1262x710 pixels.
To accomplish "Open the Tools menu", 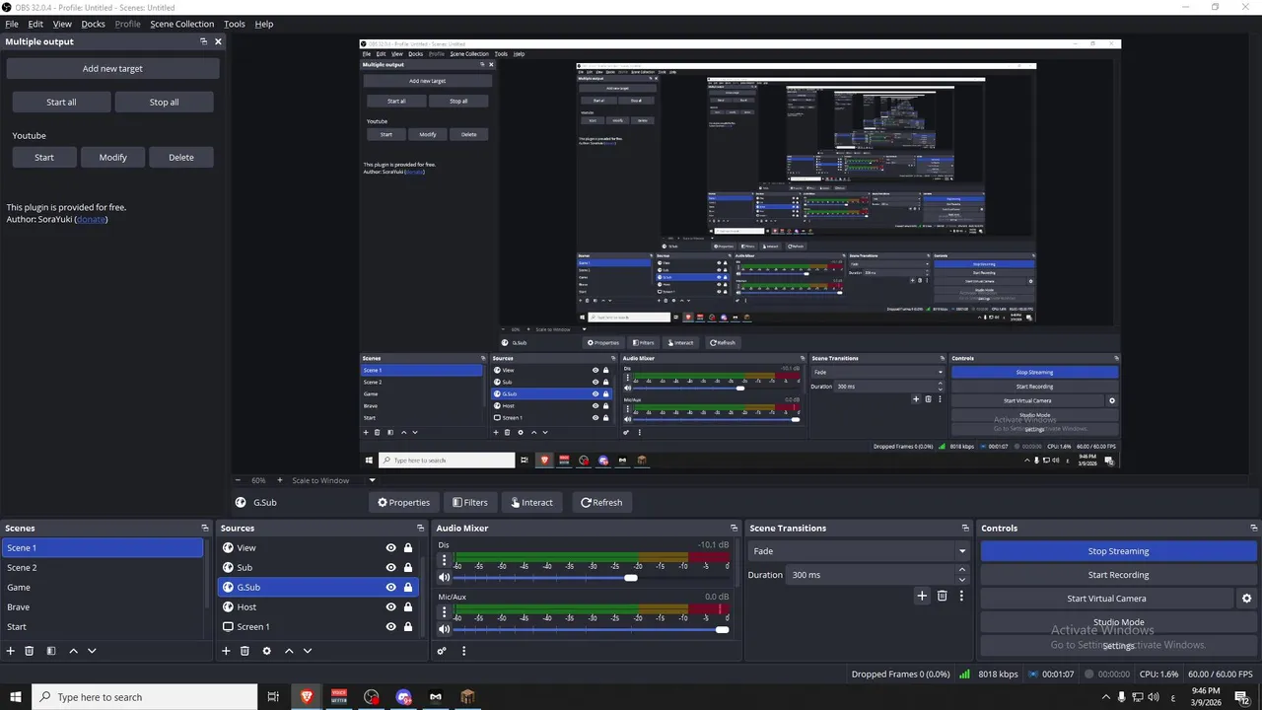I will pos(235,24).
